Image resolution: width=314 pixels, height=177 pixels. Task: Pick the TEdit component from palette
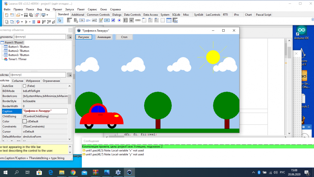[94, 20]
